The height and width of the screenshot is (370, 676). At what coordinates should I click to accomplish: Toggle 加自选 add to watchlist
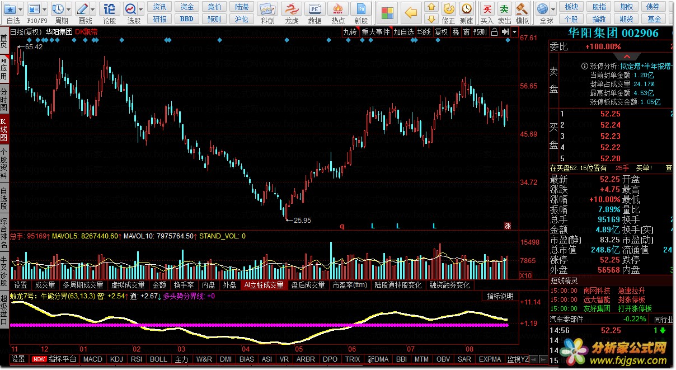pyautogui.click(x=403, y=32)
